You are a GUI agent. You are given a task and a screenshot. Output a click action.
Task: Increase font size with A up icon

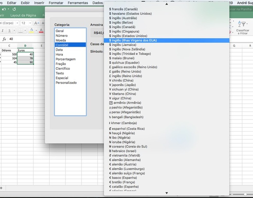click(36, 23)
